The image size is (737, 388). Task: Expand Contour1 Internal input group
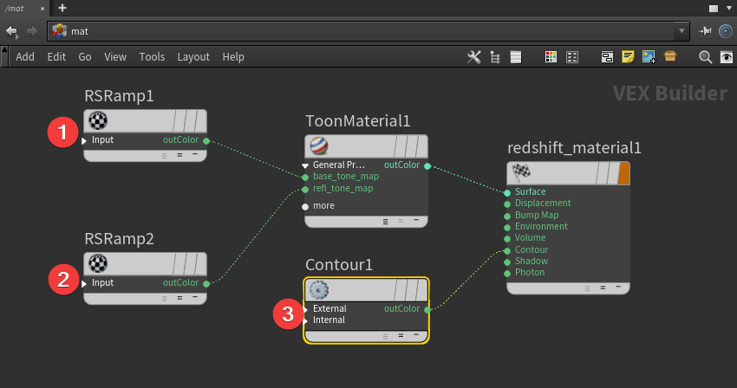click(305, 320)
